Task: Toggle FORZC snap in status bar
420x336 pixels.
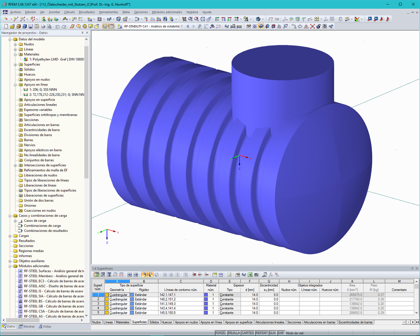Action: coord(221,333)
